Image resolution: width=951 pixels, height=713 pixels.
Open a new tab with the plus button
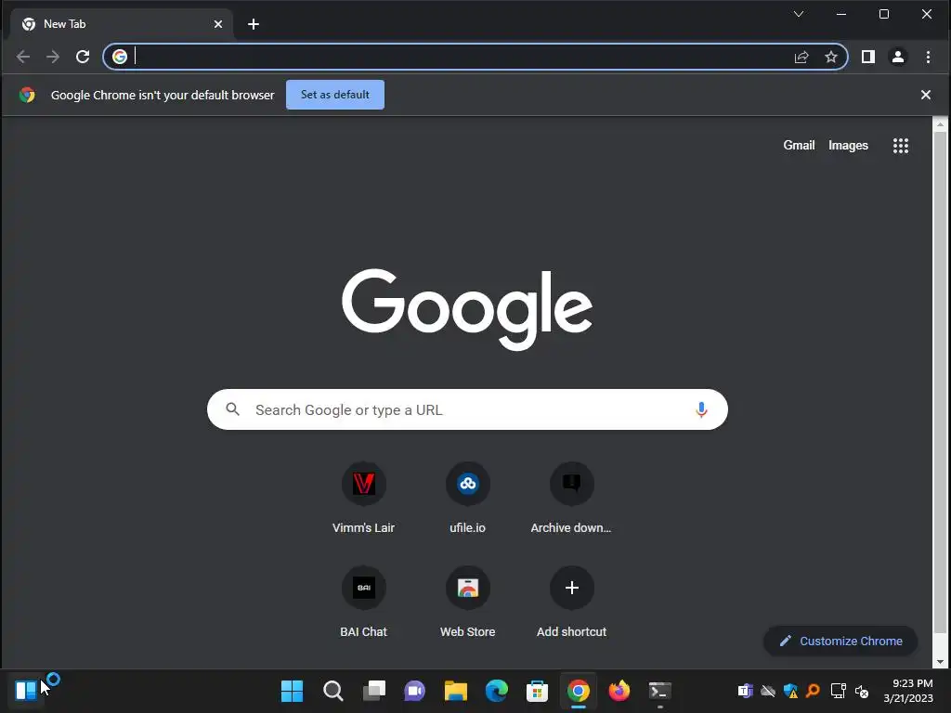(254, 24)
